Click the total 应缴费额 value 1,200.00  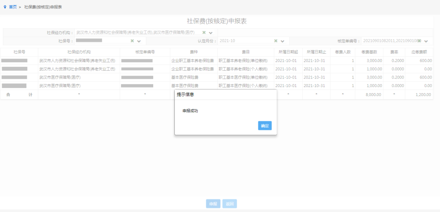pos(423,95)
